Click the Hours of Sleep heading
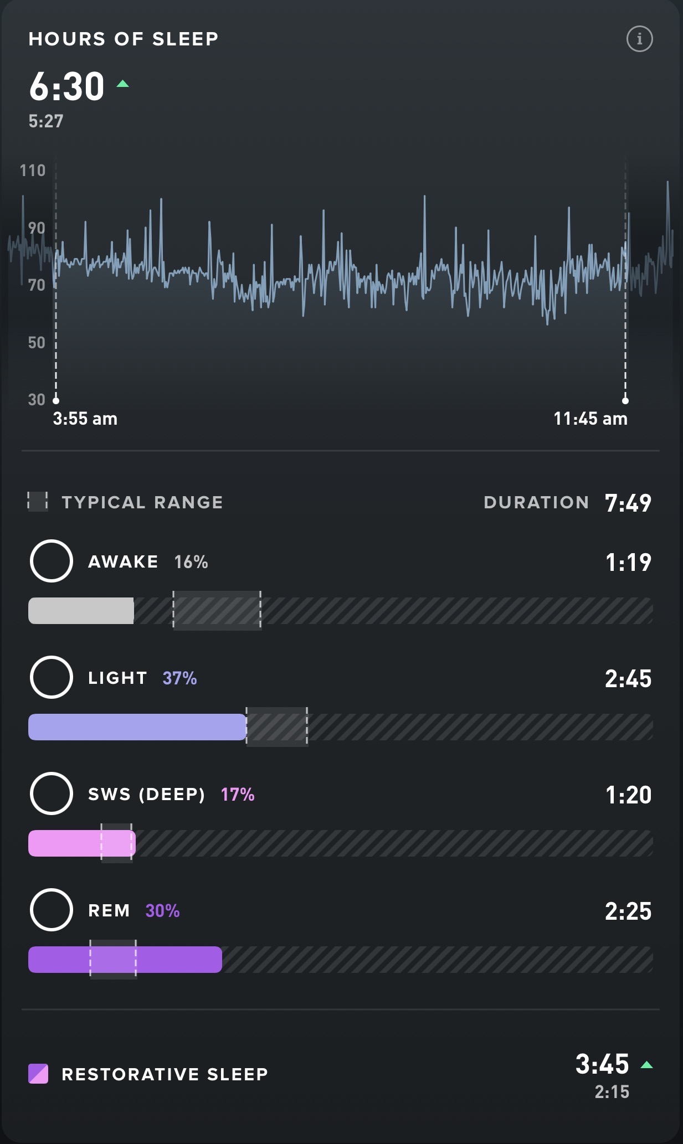This screenshot has height=1144, width=683. click(x=124, y=39)
